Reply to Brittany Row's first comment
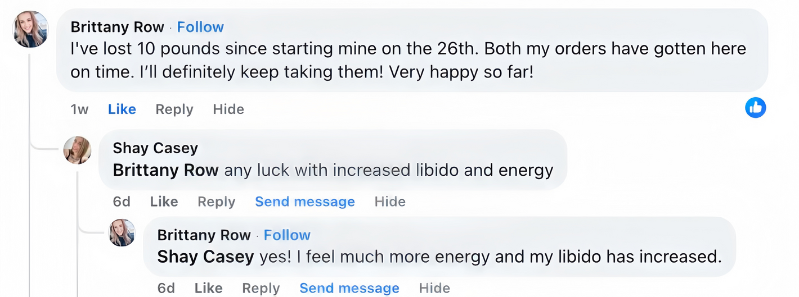The height and width of the screenshot is (297, 799). tap(174, 109)
